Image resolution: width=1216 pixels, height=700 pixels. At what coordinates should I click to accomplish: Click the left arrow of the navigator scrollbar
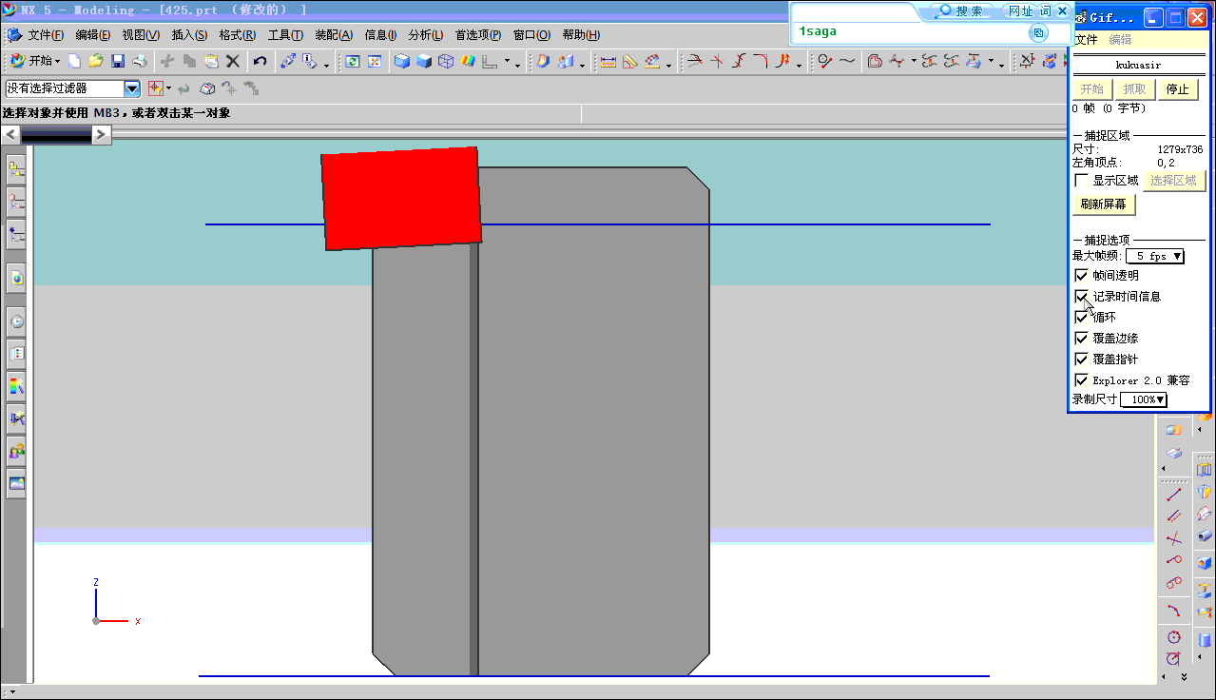point(10,135)
